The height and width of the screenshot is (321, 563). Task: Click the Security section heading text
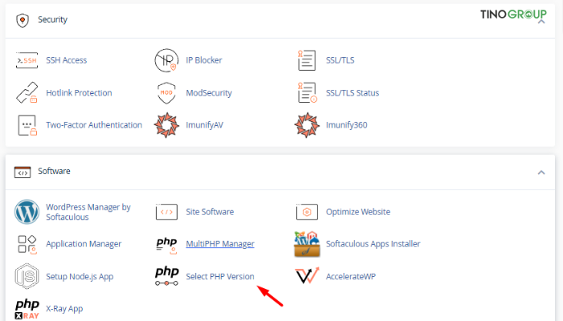click(x=53, y=19)
